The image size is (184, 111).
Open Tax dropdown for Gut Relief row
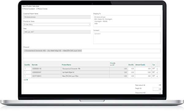click(x=155, y=72)
